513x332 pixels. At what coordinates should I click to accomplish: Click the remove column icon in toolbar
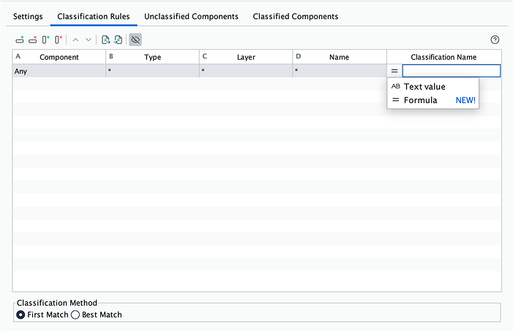[59, 39]
